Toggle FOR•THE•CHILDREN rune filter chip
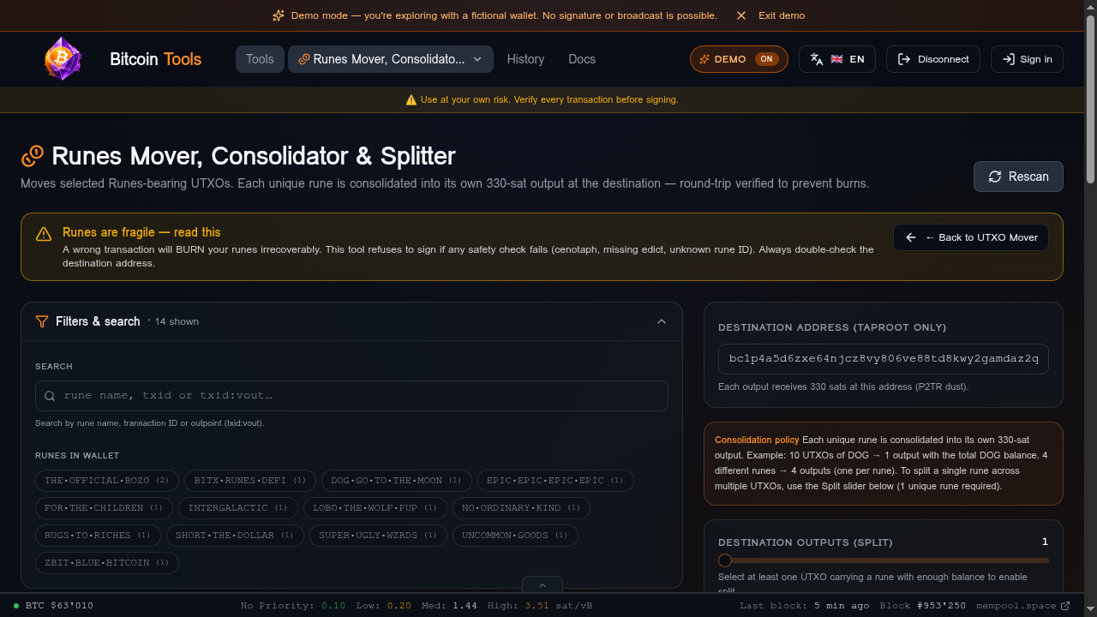The width and height of the screenshot is (1097, 617). pos(104,508)
